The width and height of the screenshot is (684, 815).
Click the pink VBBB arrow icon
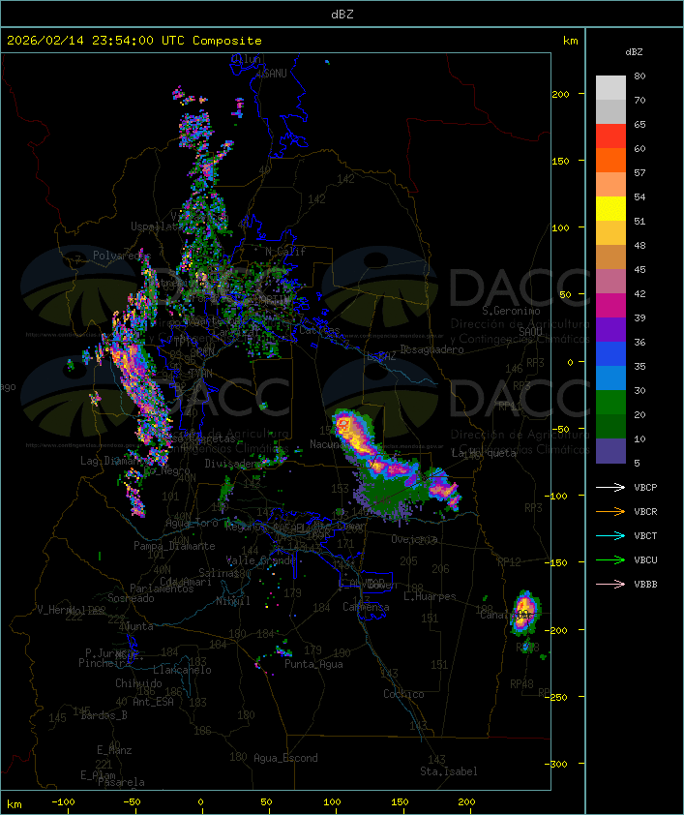tap(610, 584)
